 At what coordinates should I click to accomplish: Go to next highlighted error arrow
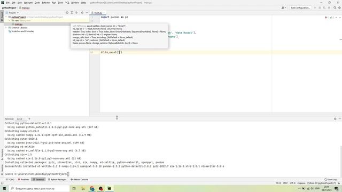point(340,18)
